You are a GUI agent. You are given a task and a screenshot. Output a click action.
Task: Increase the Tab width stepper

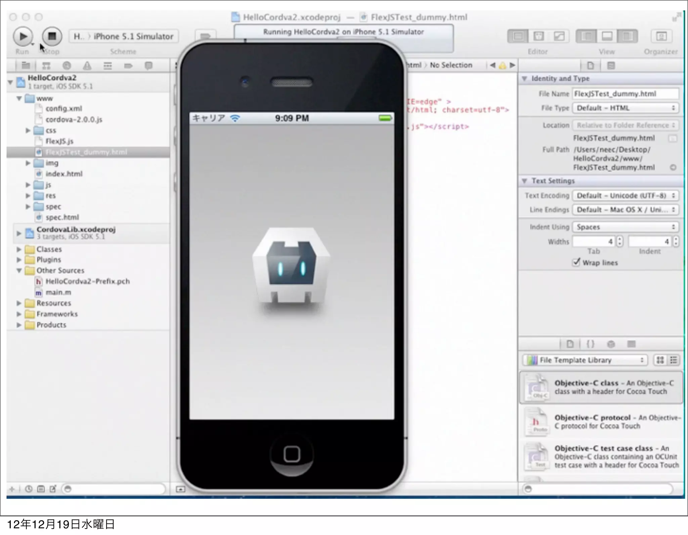(620, 239)
